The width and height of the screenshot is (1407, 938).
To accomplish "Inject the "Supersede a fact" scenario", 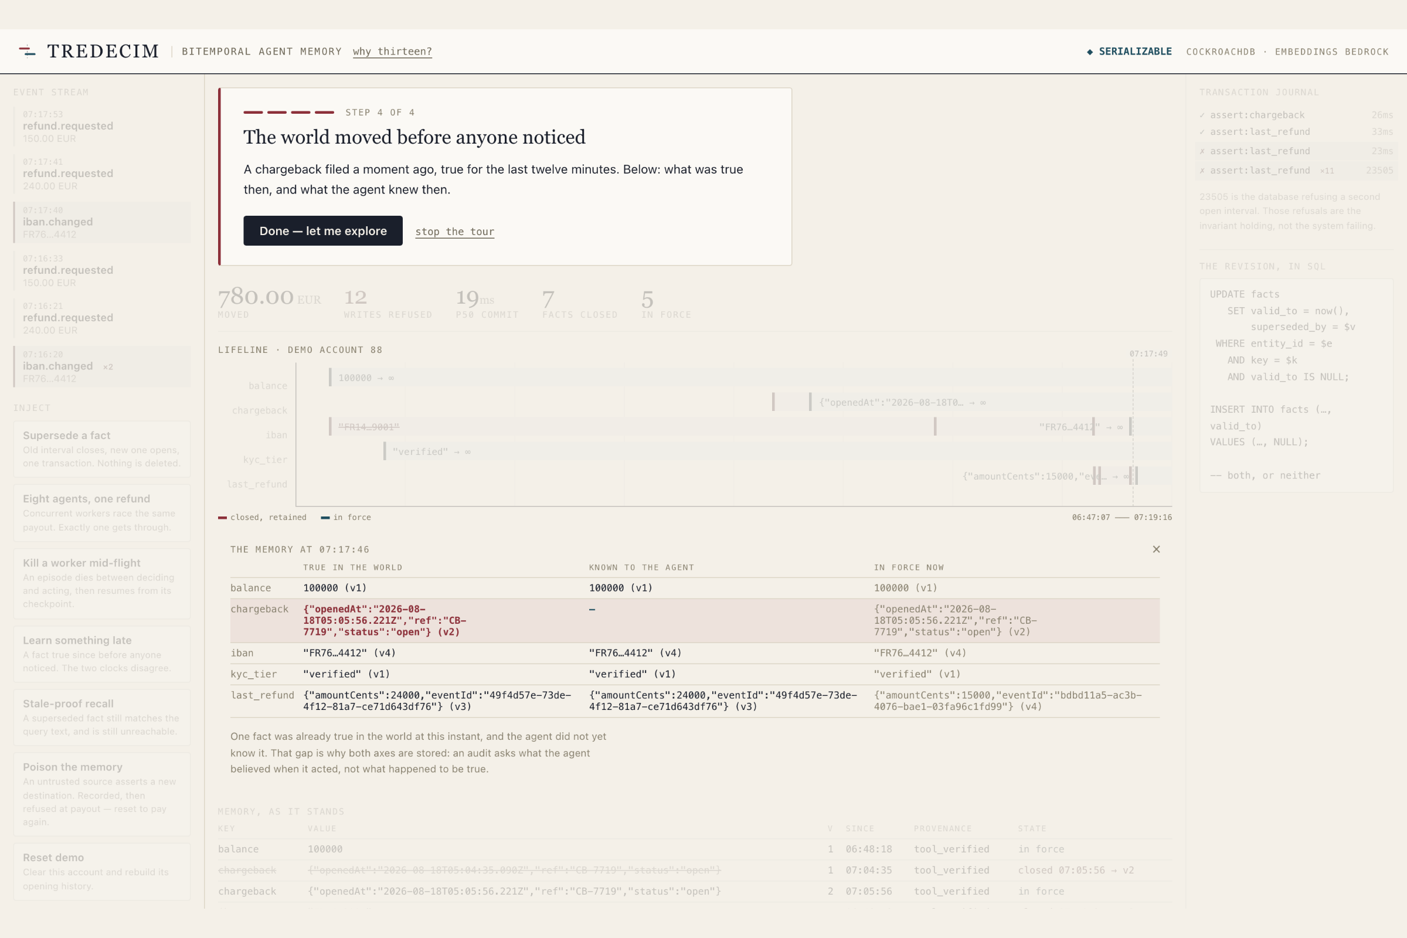I will coord(101,449).
